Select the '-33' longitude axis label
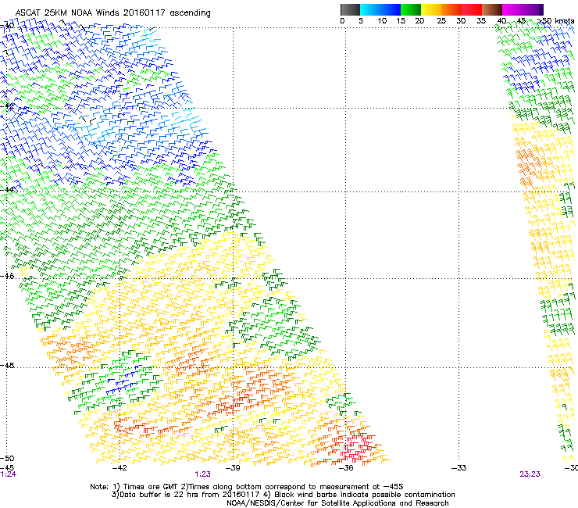Viewport: 578px width, 508px height. point(459,468)
